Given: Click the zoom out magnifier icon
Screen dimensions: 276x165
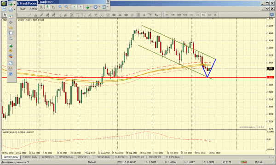Looking at the screenshot, I should tap(66, 7).
